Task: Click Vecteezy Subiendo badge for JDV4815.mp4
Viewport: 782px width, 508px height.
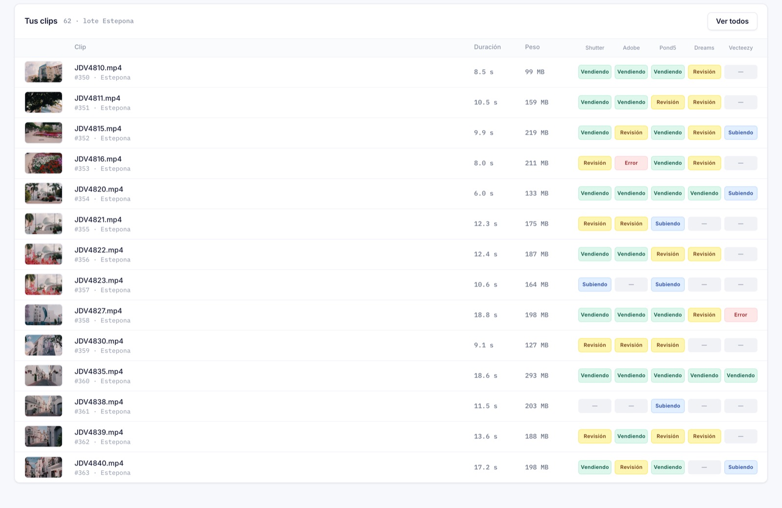Action: [x=741, y=133]
